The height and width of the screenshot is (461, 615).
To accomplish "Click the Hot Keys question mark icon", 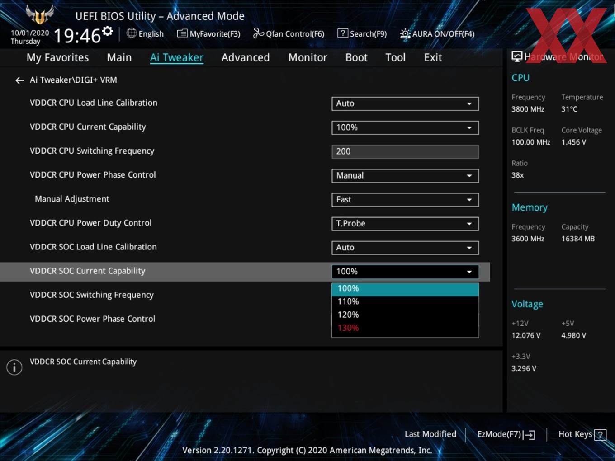I will 600,435.
